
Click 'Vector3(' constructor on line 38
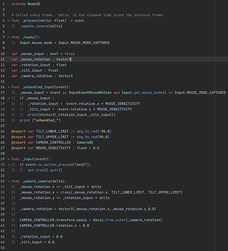(66, 209)
